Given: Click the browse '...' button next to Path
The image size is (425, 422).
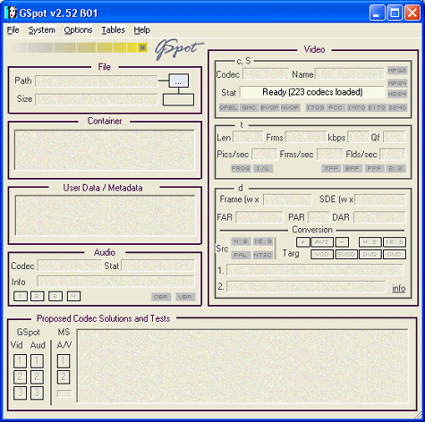Looking at the screenshot, I should 179,80.
